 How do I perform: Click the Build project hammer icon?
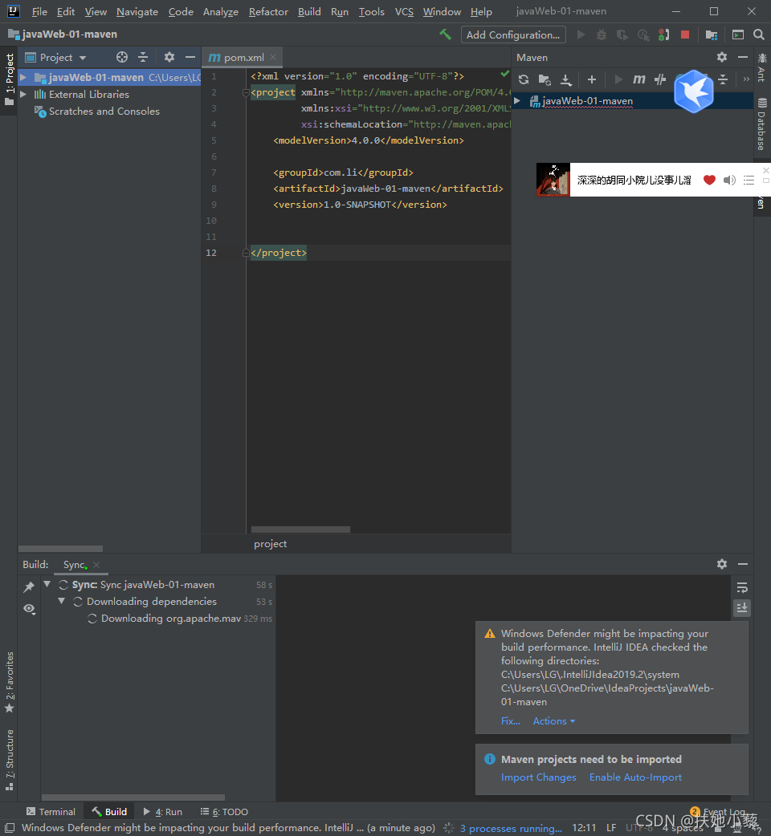coord(445,34)
